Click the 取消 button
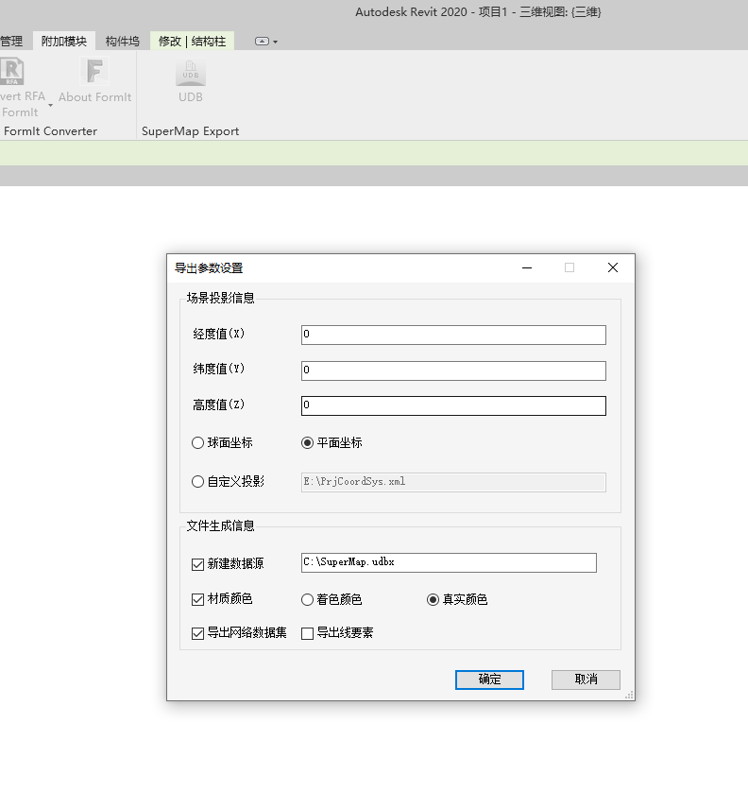The height and width of the screenshot is (809, 748). click(x=586, y=680)
